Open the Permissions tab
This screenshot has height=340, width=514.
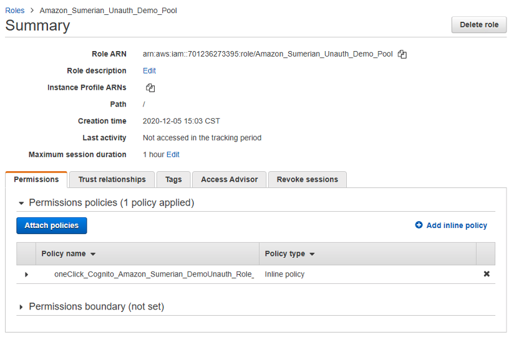point(36,179)
